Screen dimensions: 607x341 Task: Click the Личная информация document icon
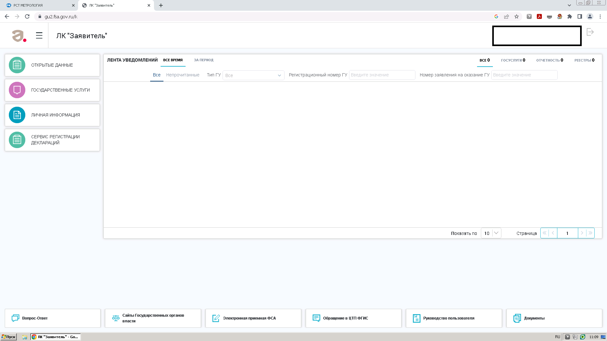17,115
